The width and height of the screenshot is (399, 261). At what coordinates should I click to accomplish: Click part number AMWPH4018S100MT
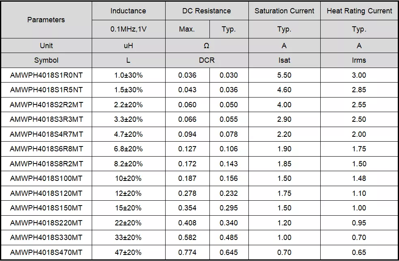46,178
